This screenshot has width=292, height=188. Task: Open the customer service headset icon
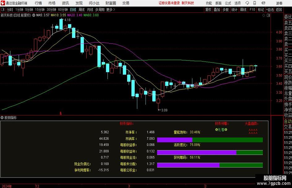[x=247, y=3]
